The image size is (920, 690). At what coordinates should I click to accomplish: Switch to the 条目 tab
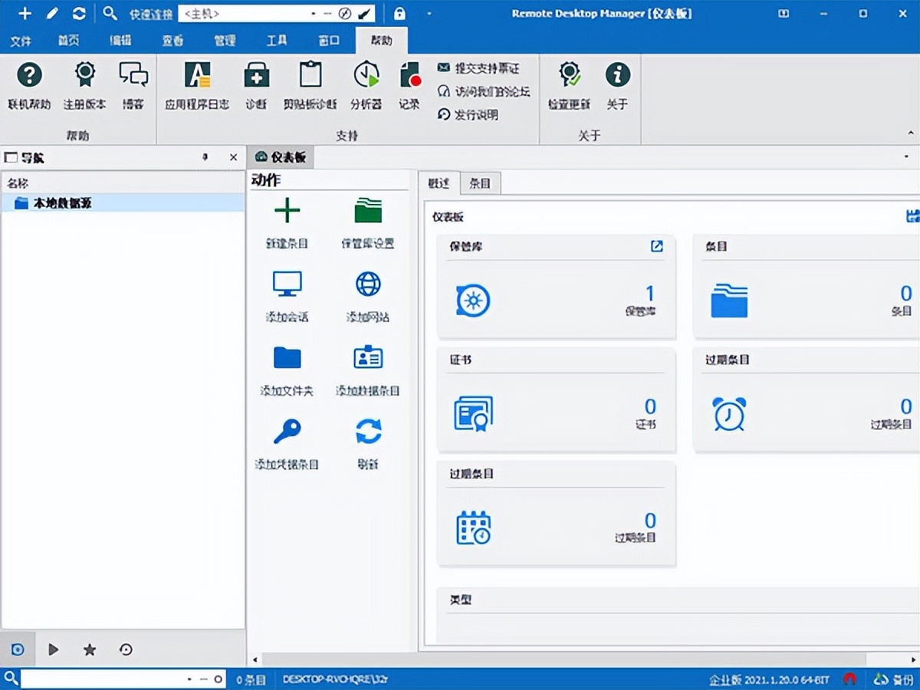click(479, 182)
